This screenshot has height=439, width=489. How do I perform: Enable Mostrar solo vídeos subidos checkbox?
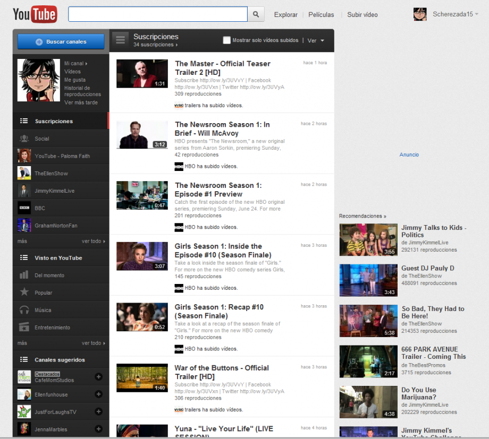click(227, 40)
